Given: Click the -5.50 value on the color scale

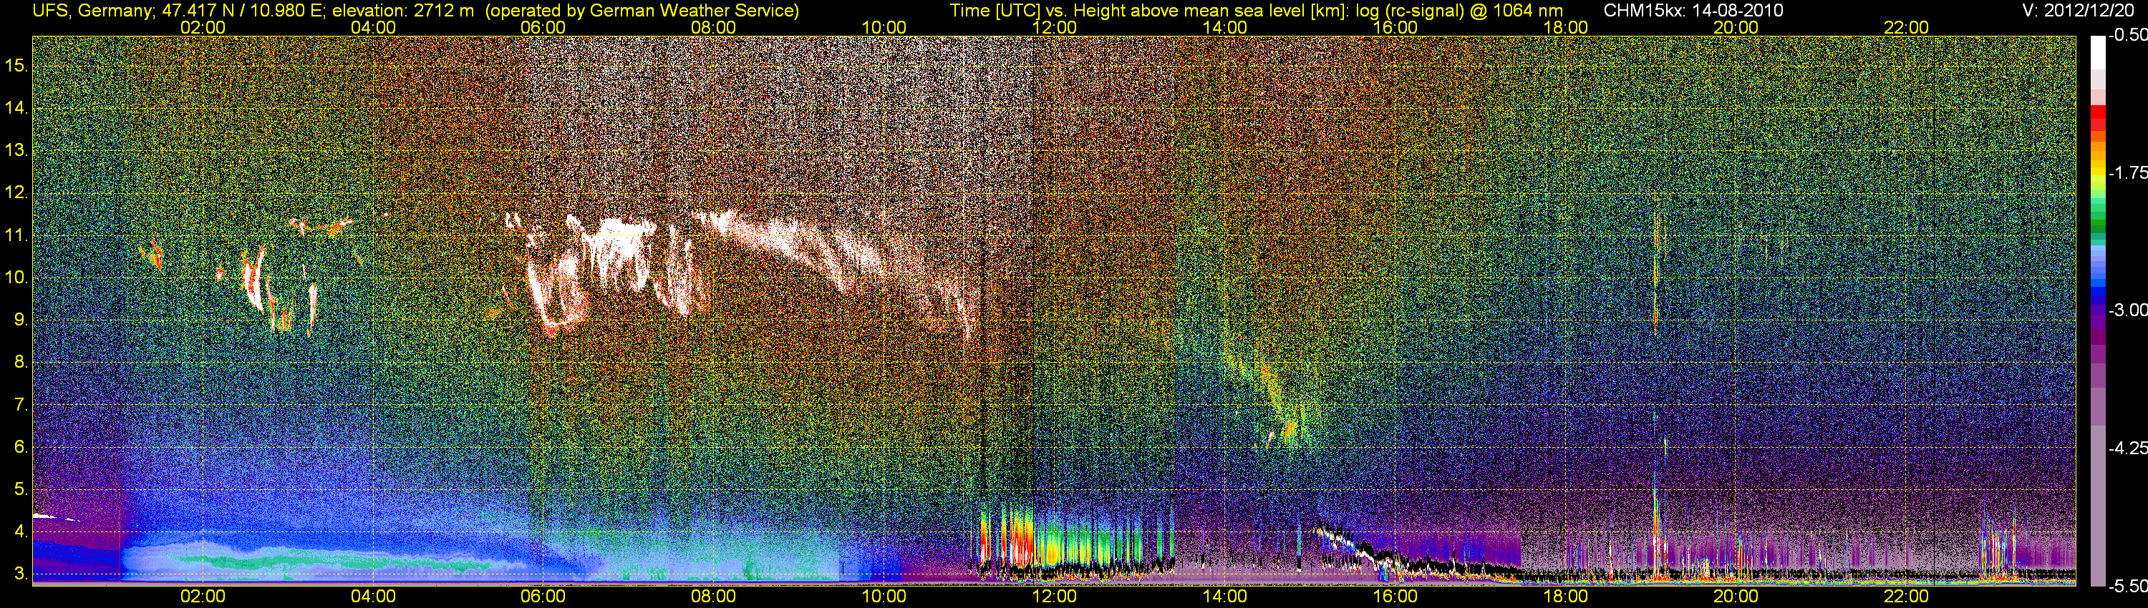Looking at the screenshot, I should coord(2127,586).
